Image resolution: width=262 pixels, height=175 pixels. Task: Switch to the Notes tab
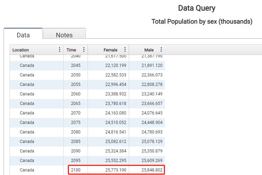[64, 34]
